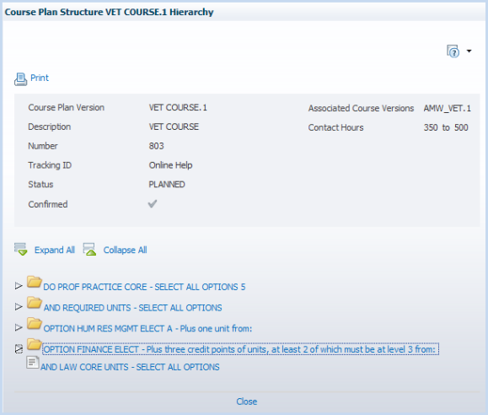Click the AMW_VET.1 course version value
This screenshot has width=488, height=415.
tap(447, 108)
